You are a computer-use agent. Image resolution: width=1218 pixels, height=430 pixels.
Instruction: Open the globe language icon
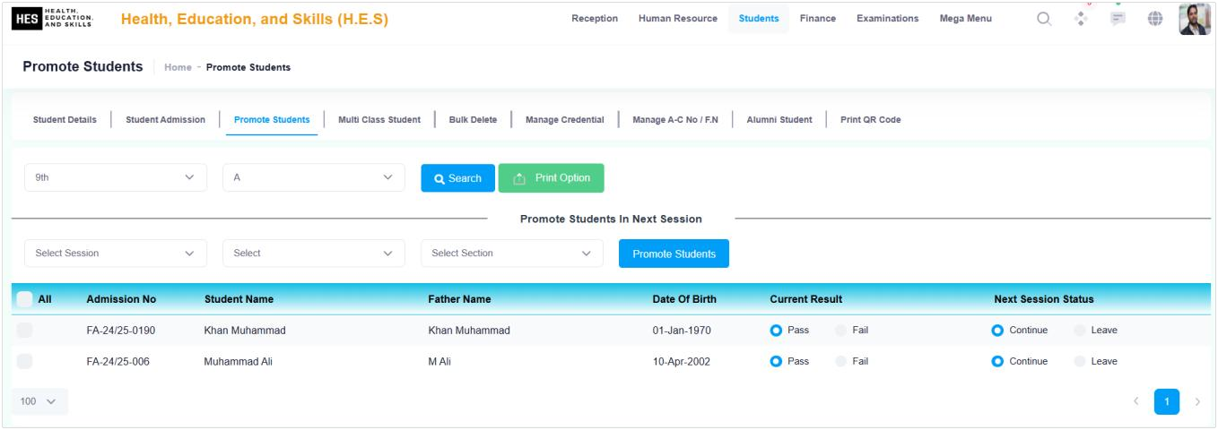[x=1154, y=19]
